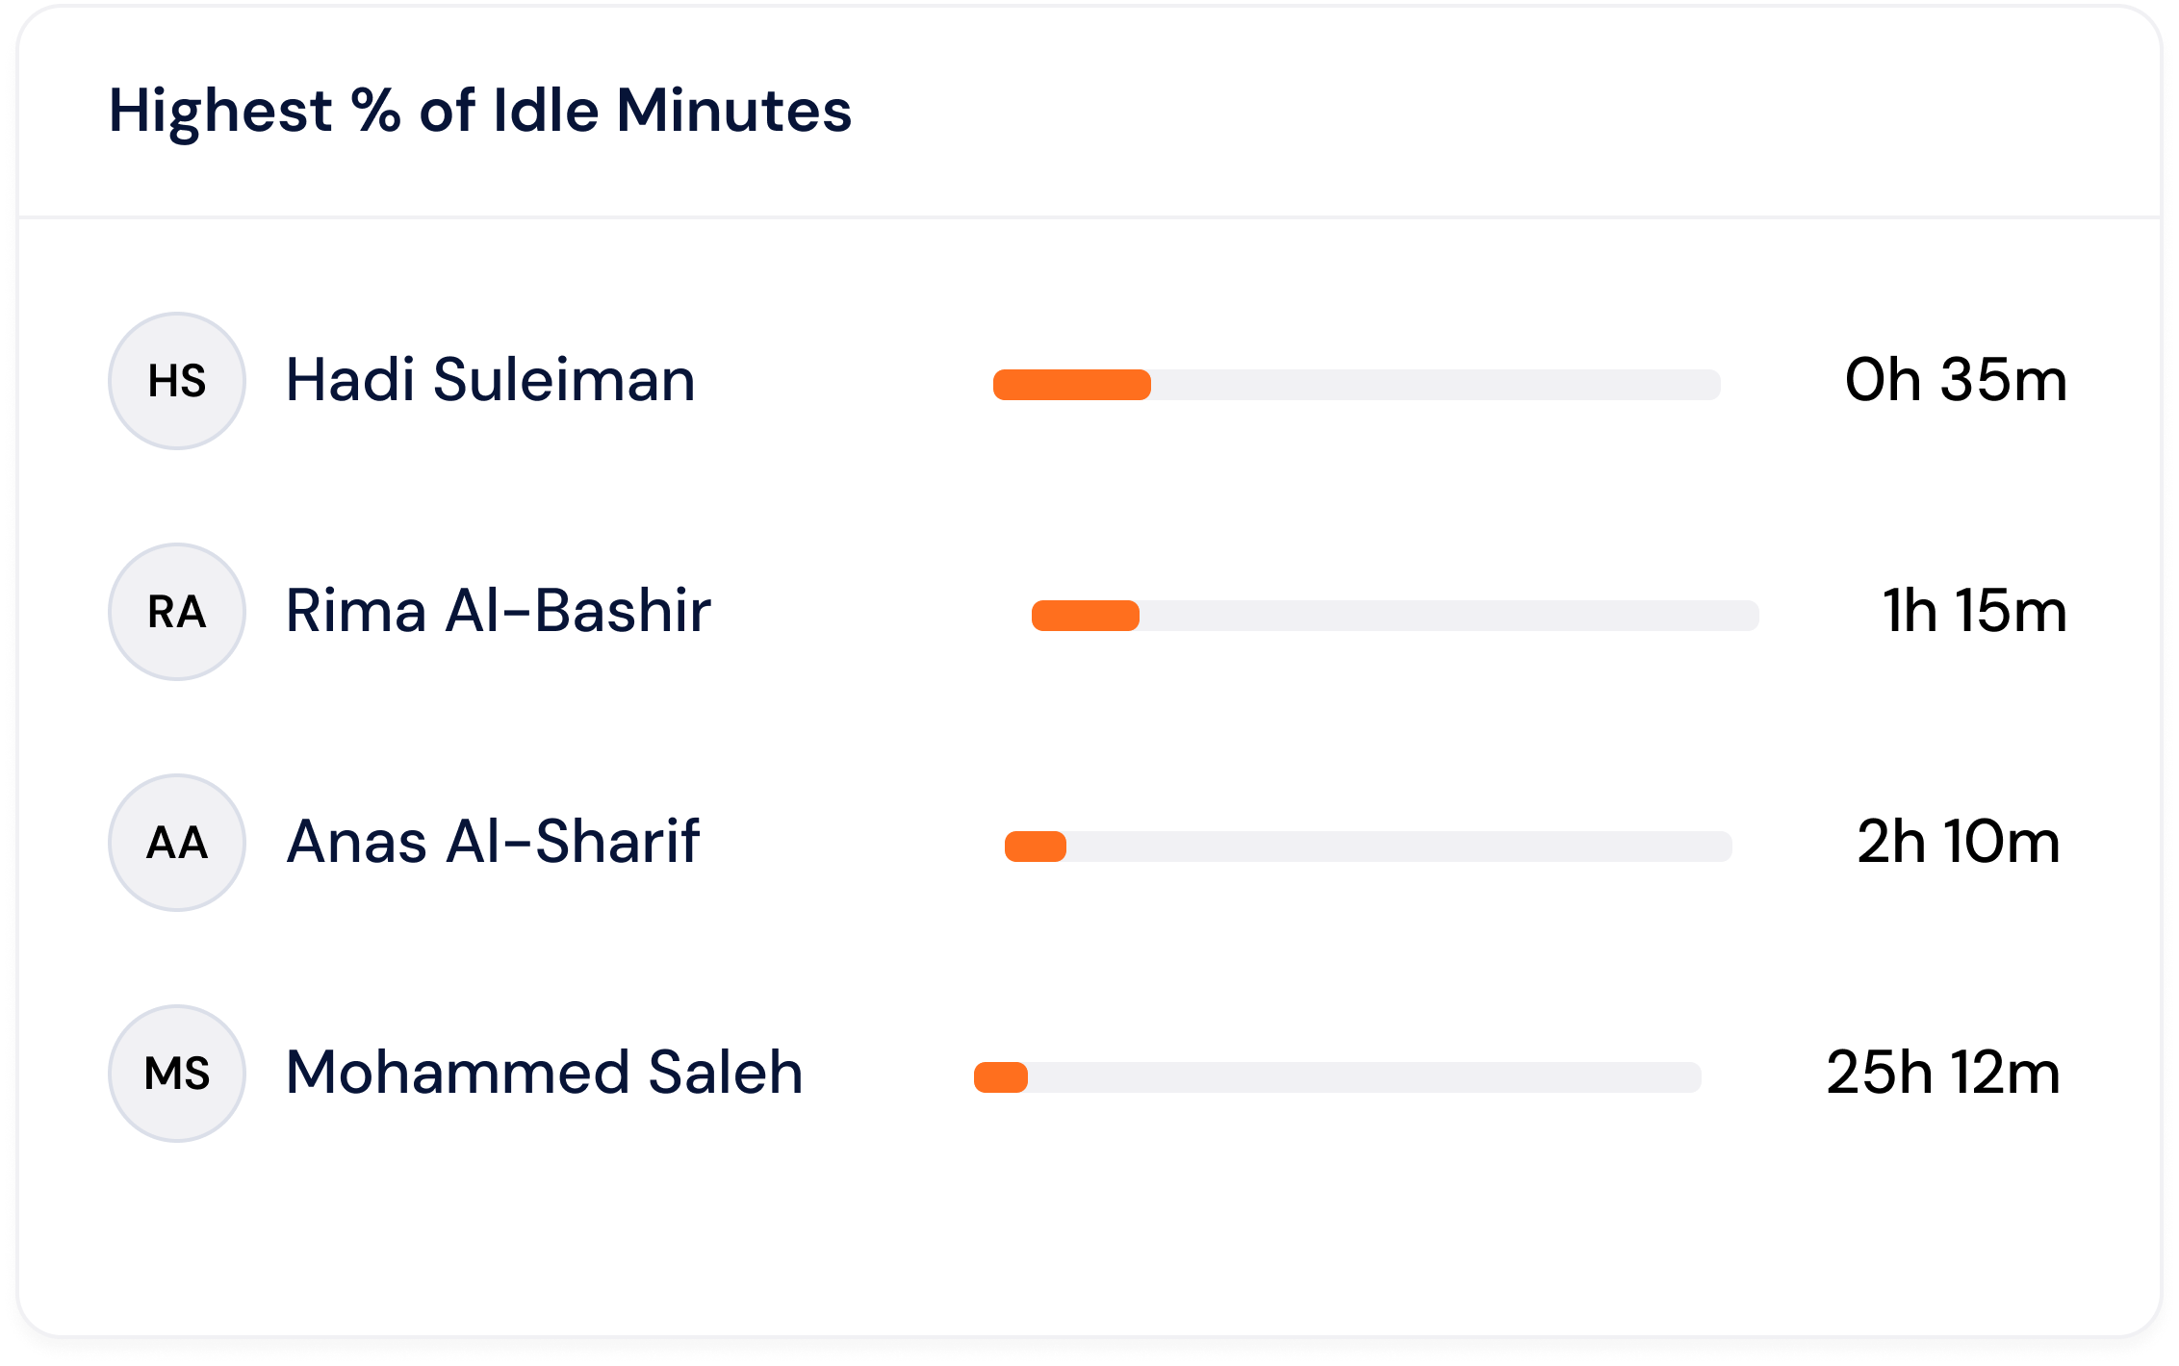Click the MS avatar icon

[177, 1074]
